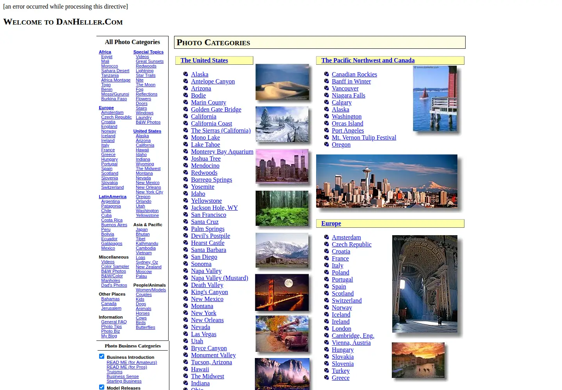Open the old red truck thumbnail

click(282, 334)
